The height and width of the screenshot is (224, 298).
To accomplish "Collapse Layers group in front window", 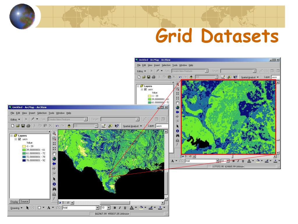I will click(x=12, y=136).
